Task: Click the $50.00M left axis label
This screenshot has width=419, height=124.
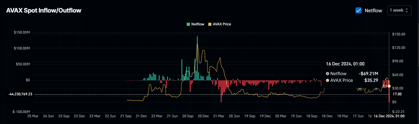Action: pos(23,64)
